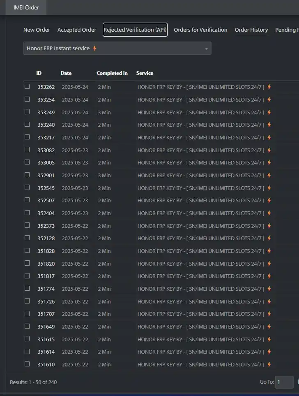299x396 pixels.
Task: Click lightning icon on order 352545 row
Action: 269,188
